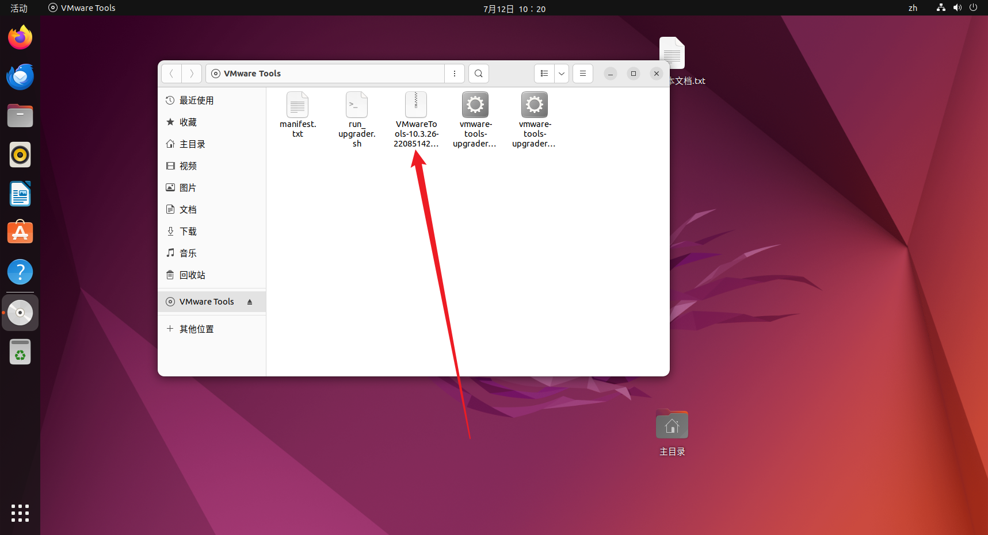Launch Firefox from the dock
988x535 pixels.
pos(20,37)
